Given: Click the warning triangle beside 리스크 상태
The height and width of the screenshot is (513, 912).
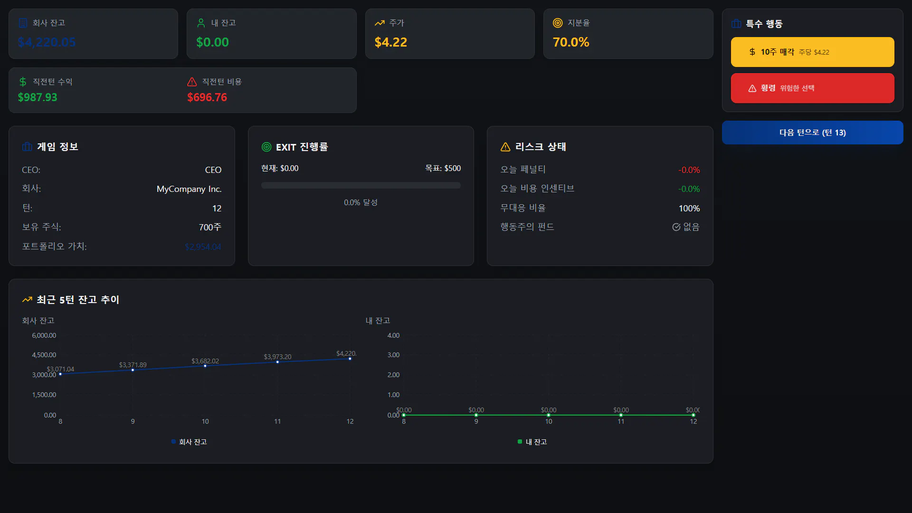Looking at the screenshot, I should click(505, 147).
